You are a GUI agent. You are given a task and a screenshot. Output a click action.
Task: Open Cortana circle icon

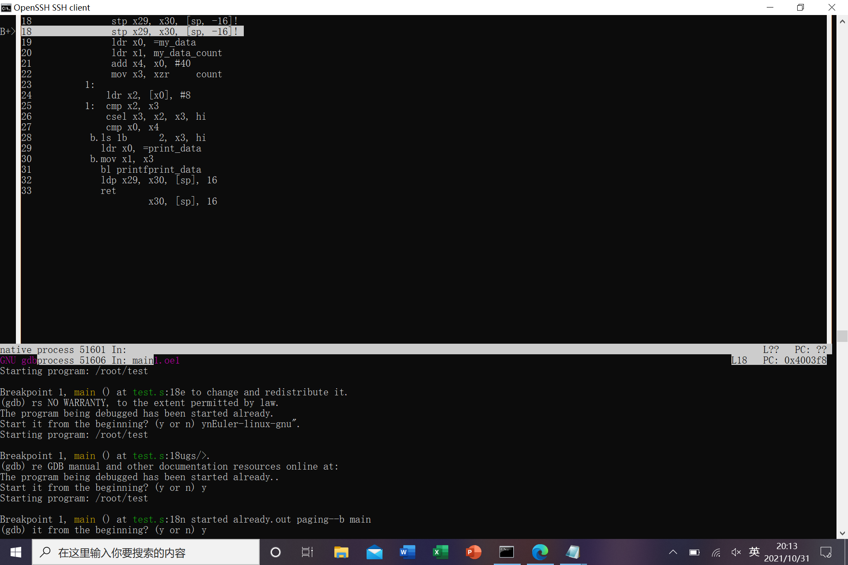tap(276, 552)
